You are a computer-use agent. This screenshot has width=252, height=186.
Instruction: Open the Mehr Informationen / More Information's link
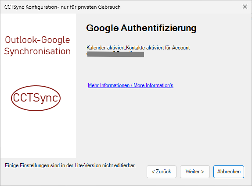130,85
